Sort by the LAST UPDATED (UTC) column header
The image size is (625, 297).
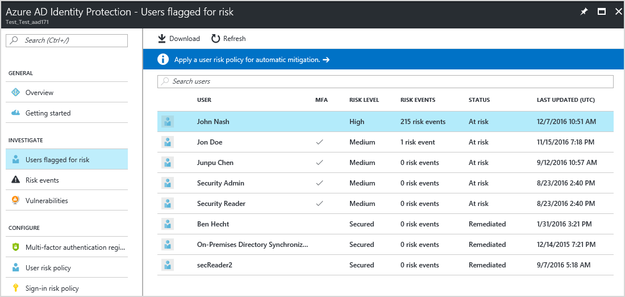tap(565, 100)
